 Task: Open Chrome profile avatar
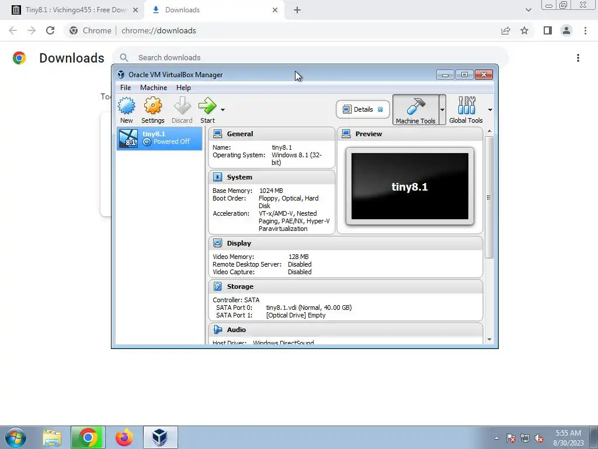(x=566, y=30)
